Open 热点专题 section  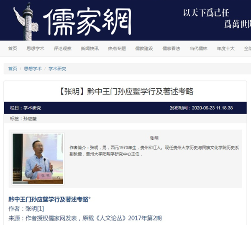117,49
